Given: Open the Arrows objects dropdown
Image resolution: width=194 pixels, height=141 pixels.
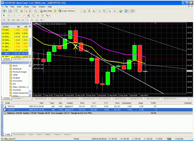Looking at the screenshot, I should point(48,16).
